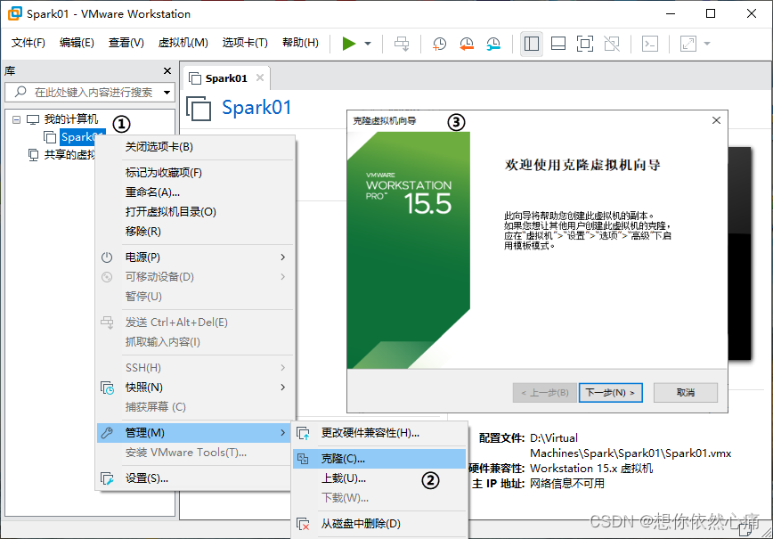The width and height of the screenshot is (773, 539).
Task: Click the greyed 可移动设备(D) menu entry
Action: coord(195,277)
